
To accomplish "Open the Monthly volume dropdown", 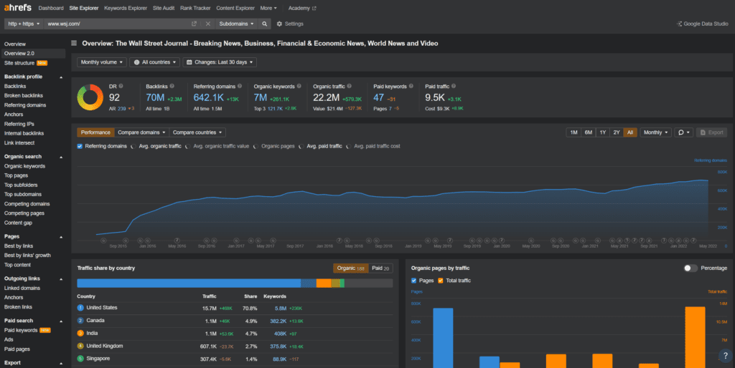I will (102, 62).
